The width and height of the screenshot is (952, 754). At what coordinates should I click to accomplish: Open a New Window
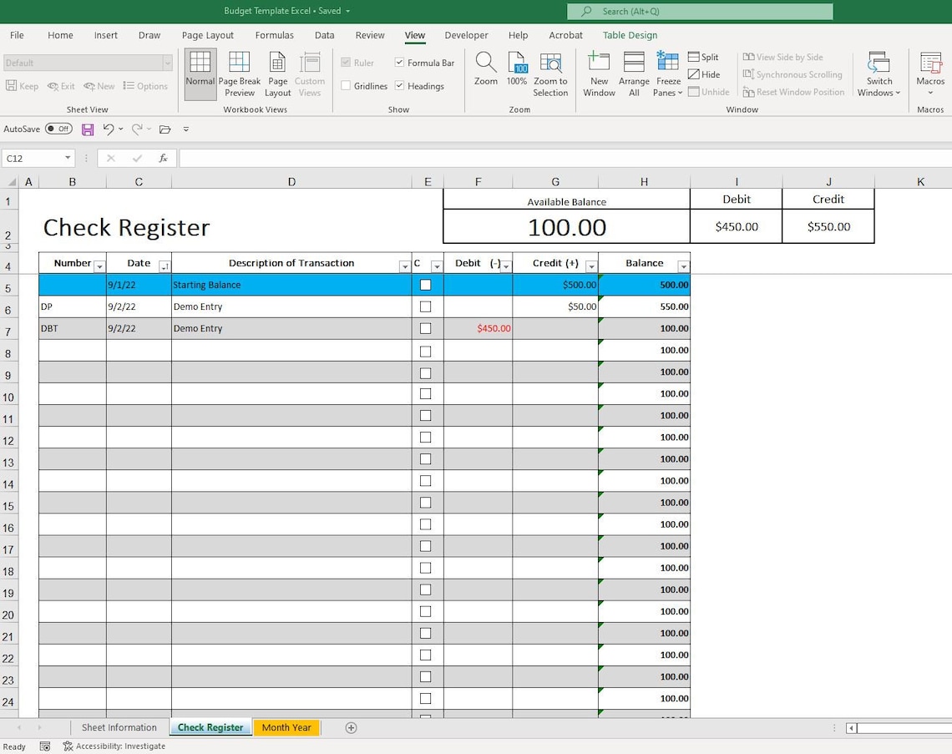[599, 73]
